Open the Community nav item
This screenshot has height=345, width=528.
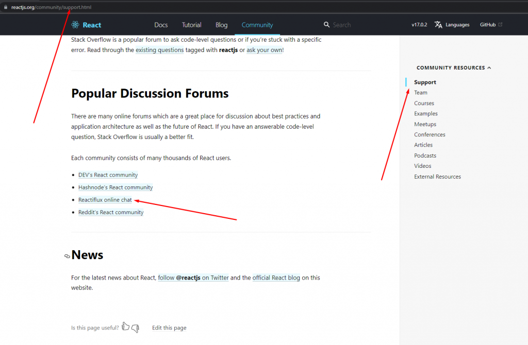click(257, 25)
